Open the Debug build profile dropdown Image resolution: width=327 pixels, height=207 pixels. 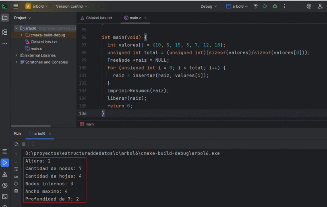(209, 6)
